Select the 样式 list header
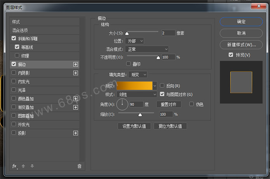Viewport: 270px width, 179px height. (x=45, y=22)
